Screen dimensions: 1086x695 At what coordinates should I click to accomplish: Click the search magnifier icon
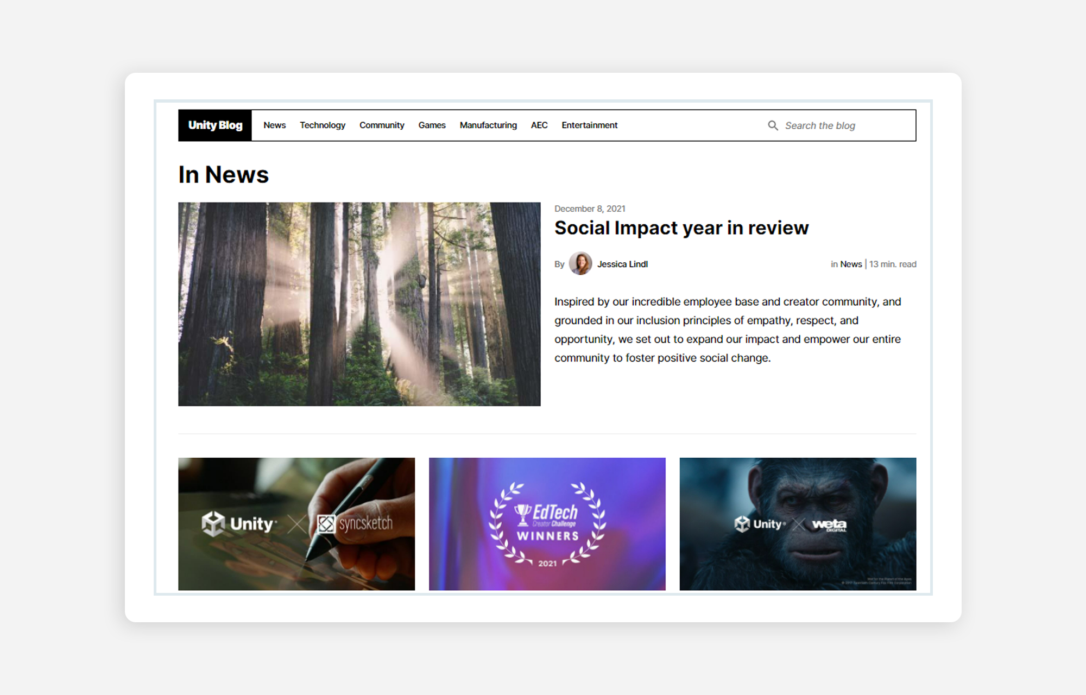click(x=773, y=125)
